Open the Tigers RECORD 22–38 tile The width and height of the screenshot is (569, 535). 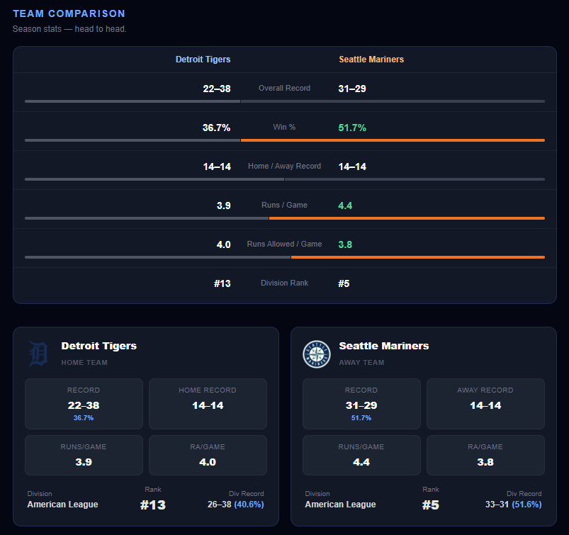point(84,404)
